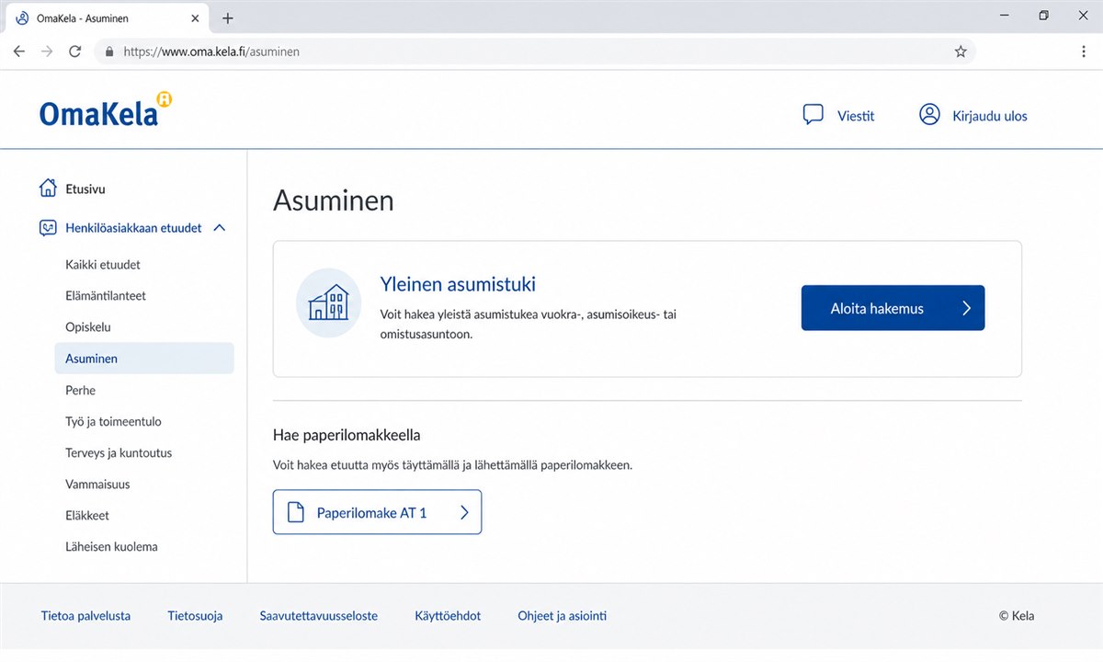Open the Tietoa palvelusta footer link

85,616
